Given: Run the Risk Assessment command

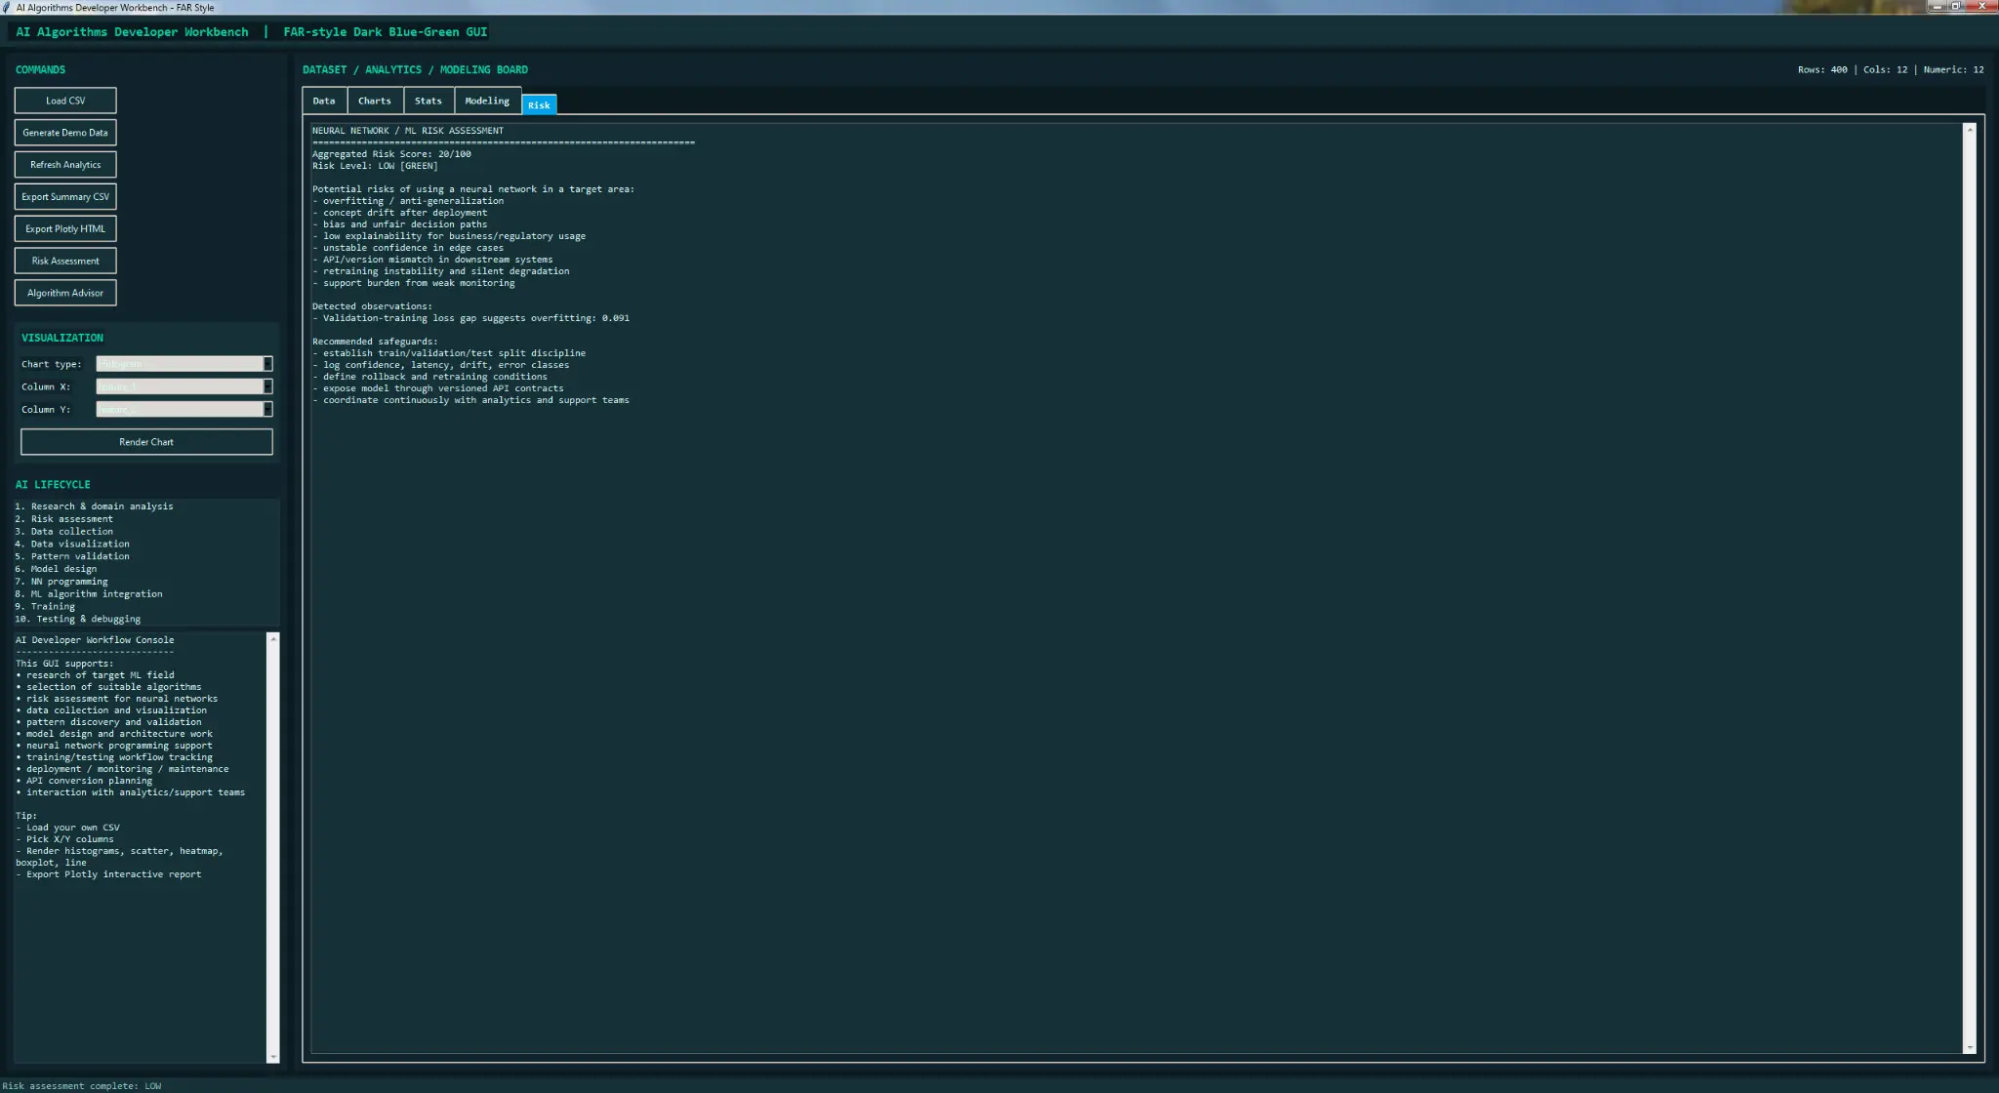Looking at the screenshot, I should (x=65, y=261).
